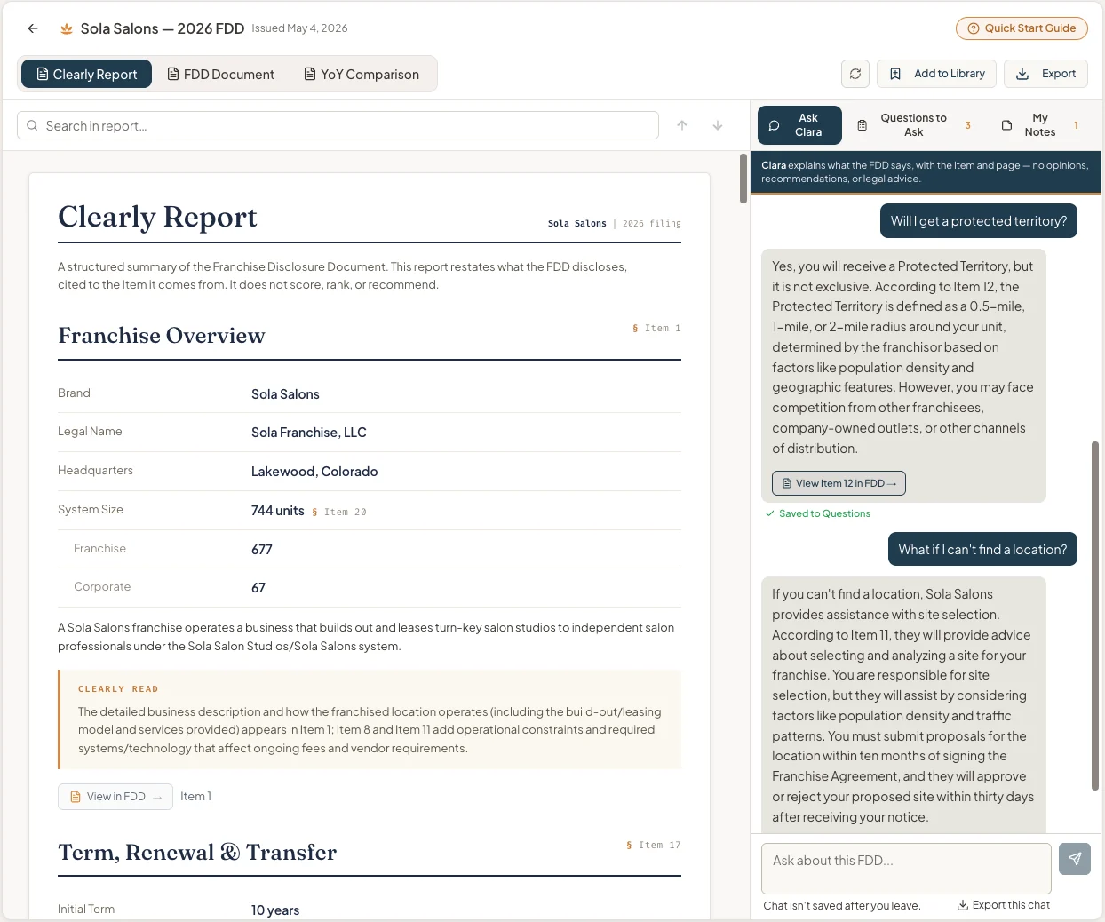Open the Quick Start Guide
The width and height of the screenshot is (1105, 922).
(x=1022, y=28)
